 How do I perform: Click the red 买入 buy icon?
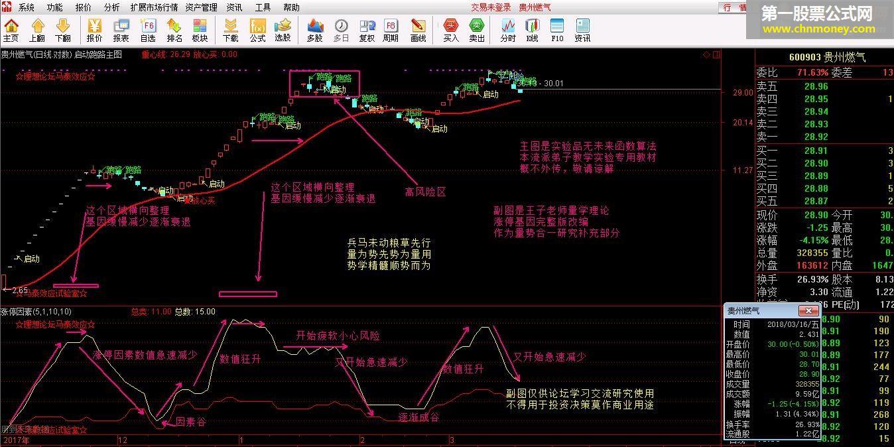point(451,31)
